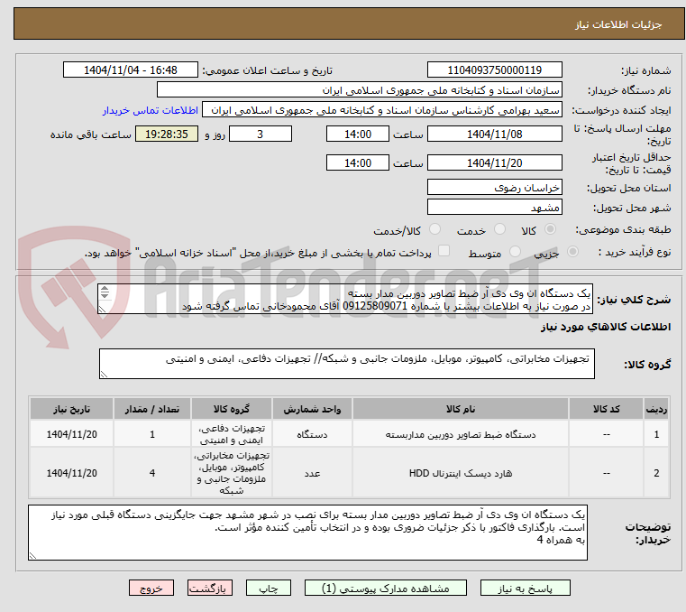
Task: Click the توضیحات خریدار text area
Action: click(x=307, y=533)
